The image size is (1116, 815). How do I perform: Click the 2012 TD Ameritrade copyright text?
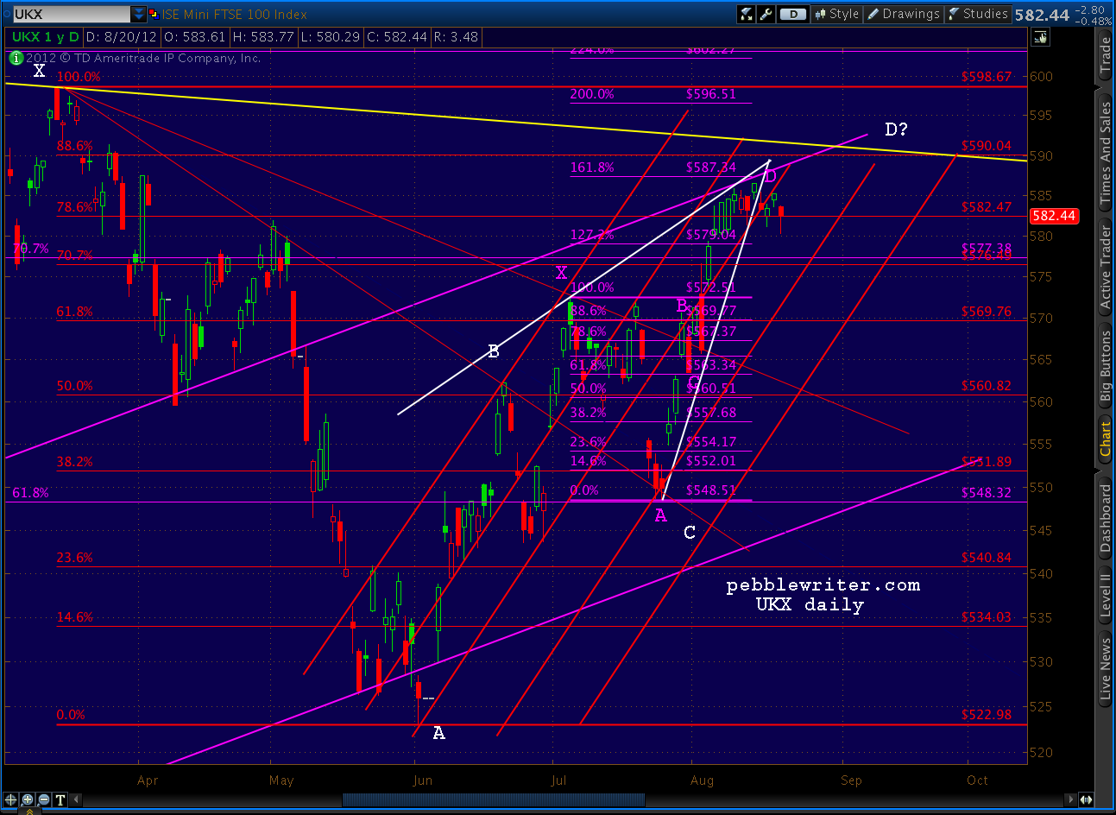(x=143, y=58)
